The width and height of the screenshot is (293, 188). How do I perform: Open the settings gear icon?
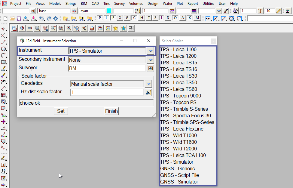[56, 19]
